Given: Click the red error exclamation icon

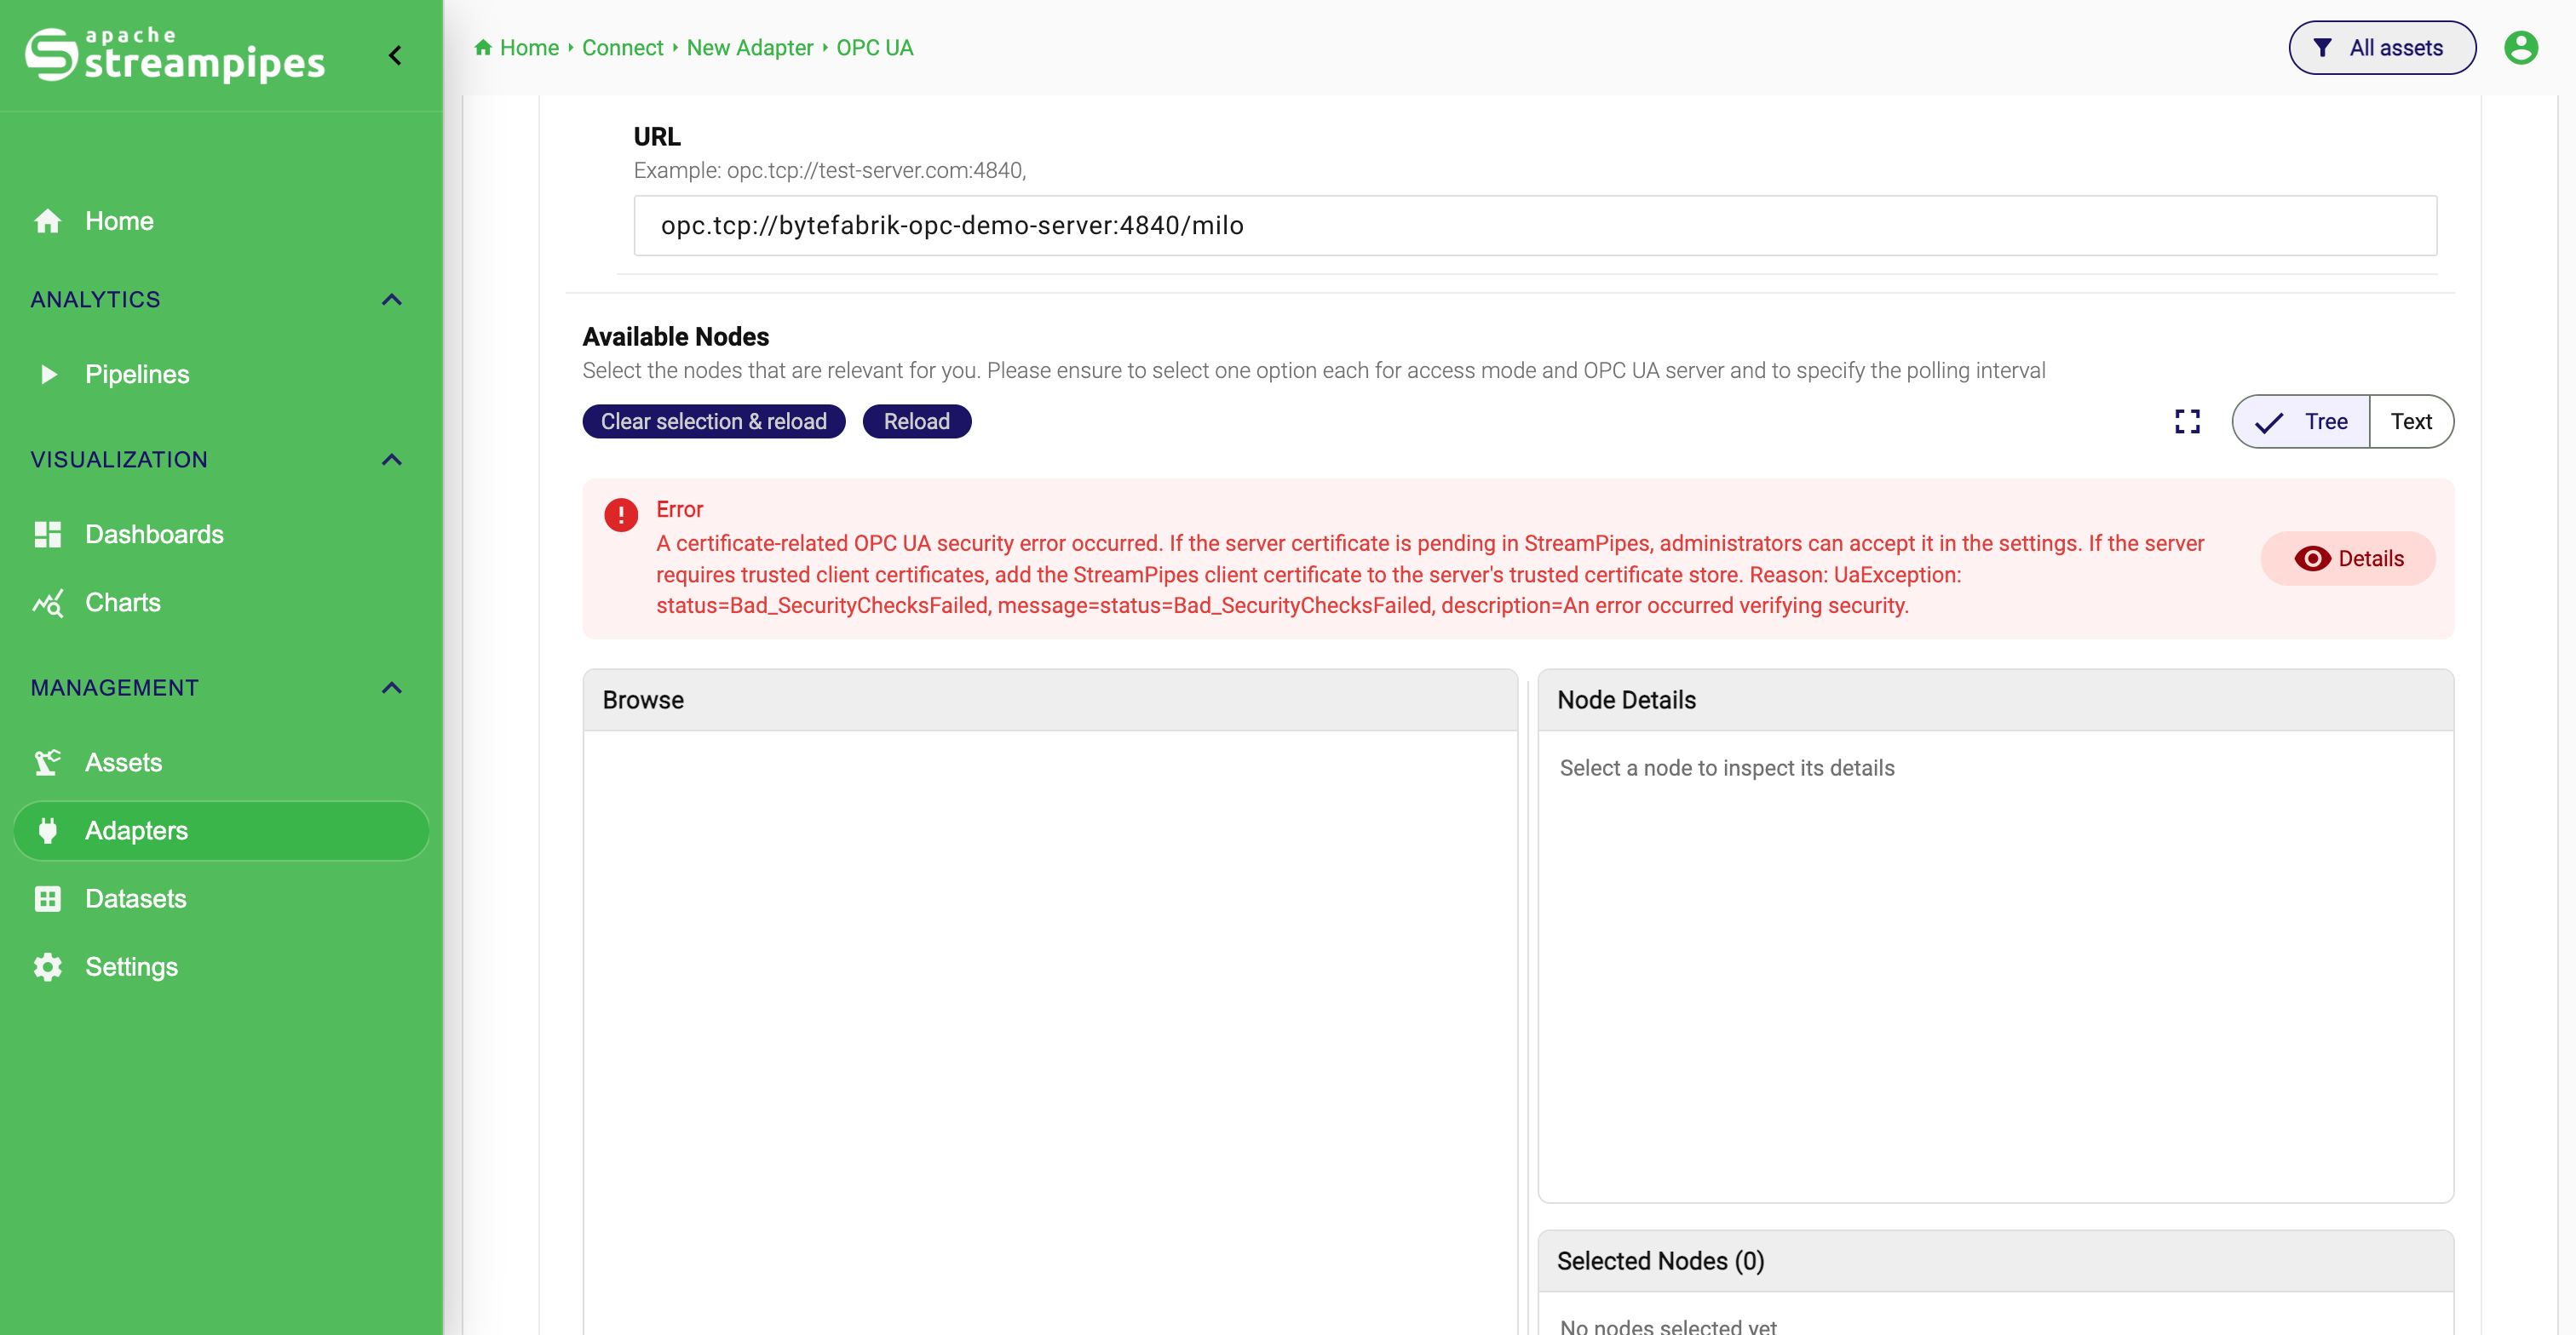Looking at the screenshot, I should pos(621,514).
